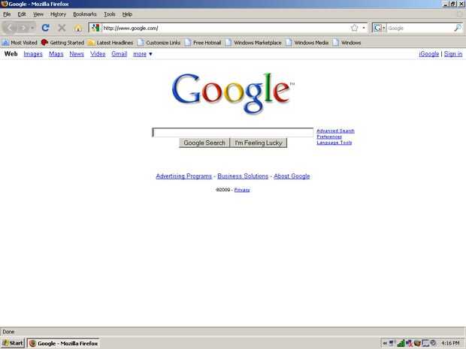
Task: Open the File menu
Action: coord(7,14)
